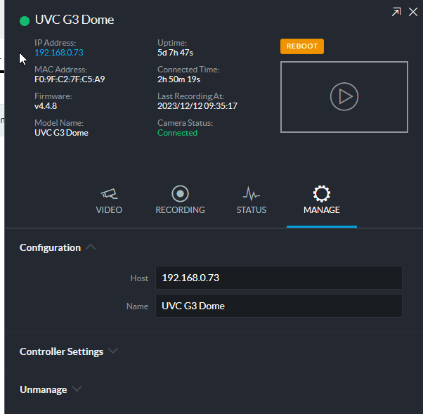This screenshot has width=423, height=414.
Task: Click the green Connected camera status text
Action: click(x=177, y=133)
